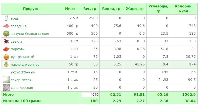Click the sea salt thumbnail image
The image size is (201, 107).
pos(6,87)
